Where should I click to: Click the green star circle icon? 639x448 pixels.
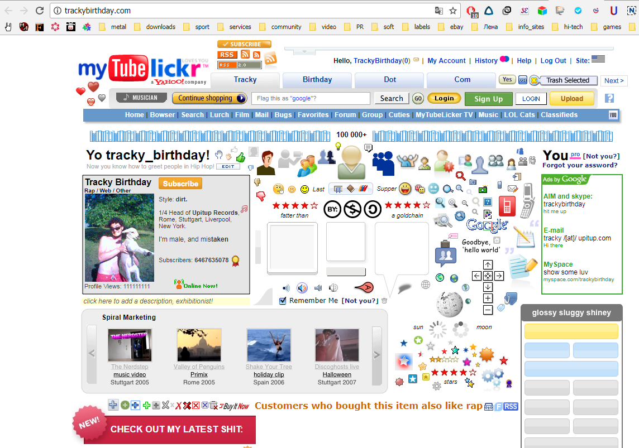tap(418, 340)
